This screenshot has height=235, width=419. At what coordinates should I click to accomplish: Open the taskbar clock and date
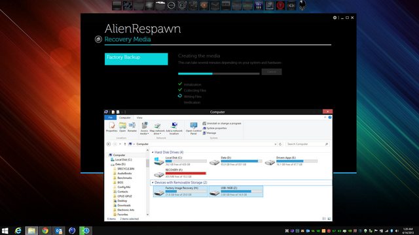pyautogui.click(x=408, y=230)
